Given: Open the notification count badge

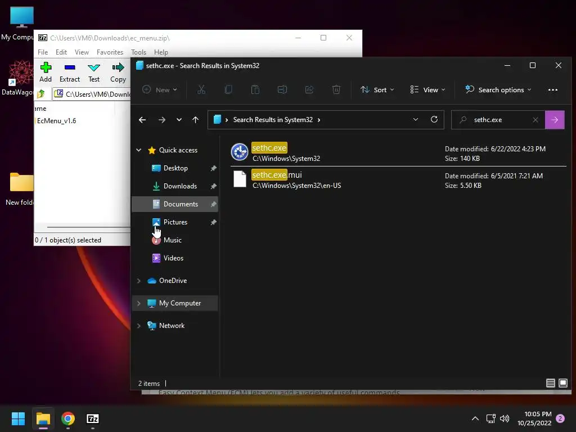Looking at the screenshot, I should click(x=560, y=418).
